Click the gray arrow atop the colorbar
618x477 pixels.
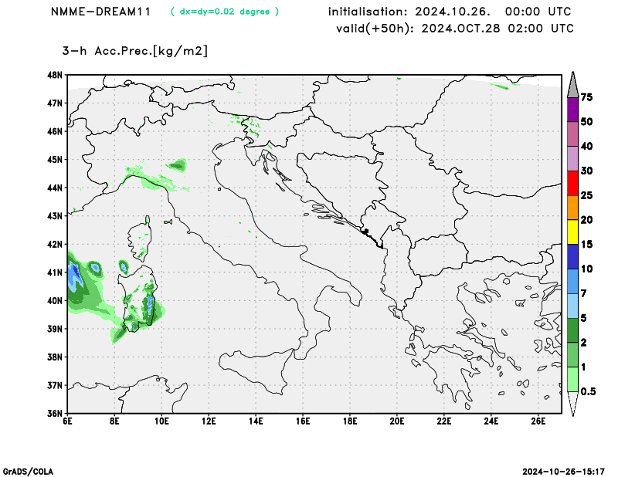point(572,85)
